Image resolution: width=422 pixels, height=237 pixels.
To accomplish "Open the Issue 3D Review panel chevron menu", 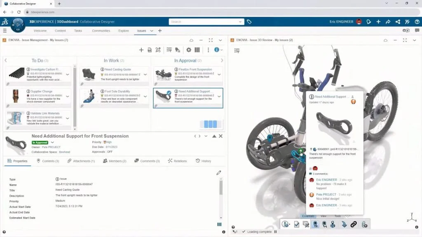I will [415, 40].
